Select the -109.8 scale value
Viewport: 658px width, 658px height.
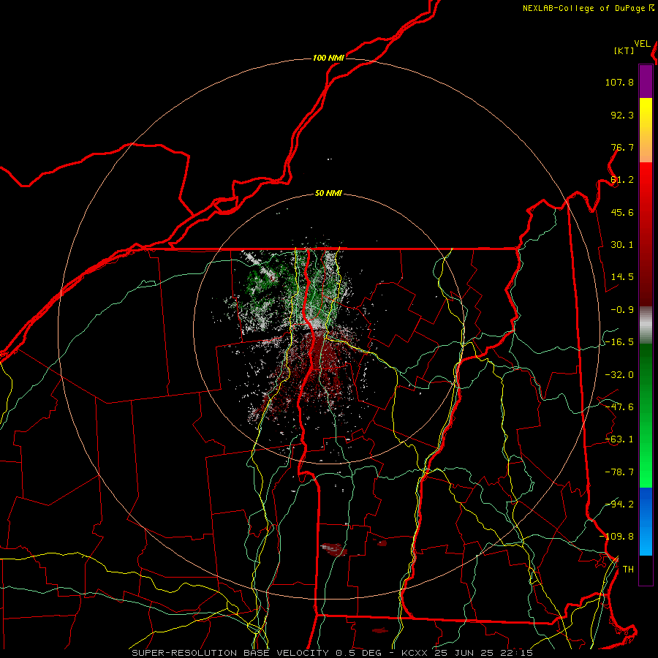616,537
